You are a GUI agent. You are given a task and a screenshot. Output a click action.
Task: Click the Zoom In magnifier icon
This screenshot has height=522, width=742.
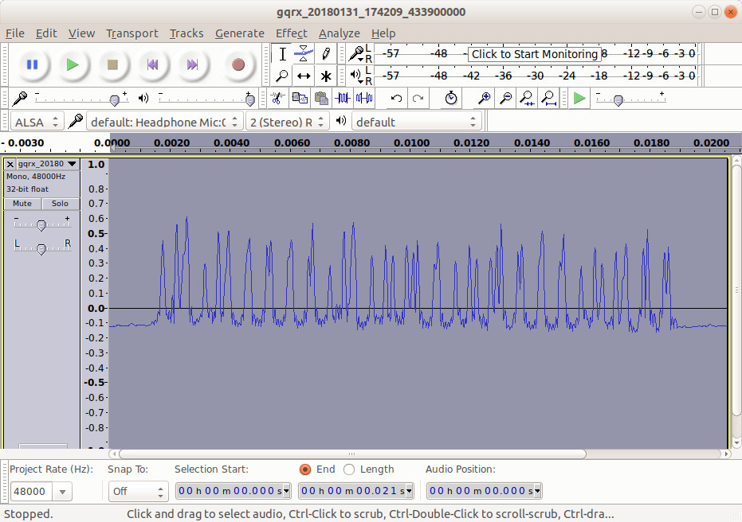click(x=484, y=99)
